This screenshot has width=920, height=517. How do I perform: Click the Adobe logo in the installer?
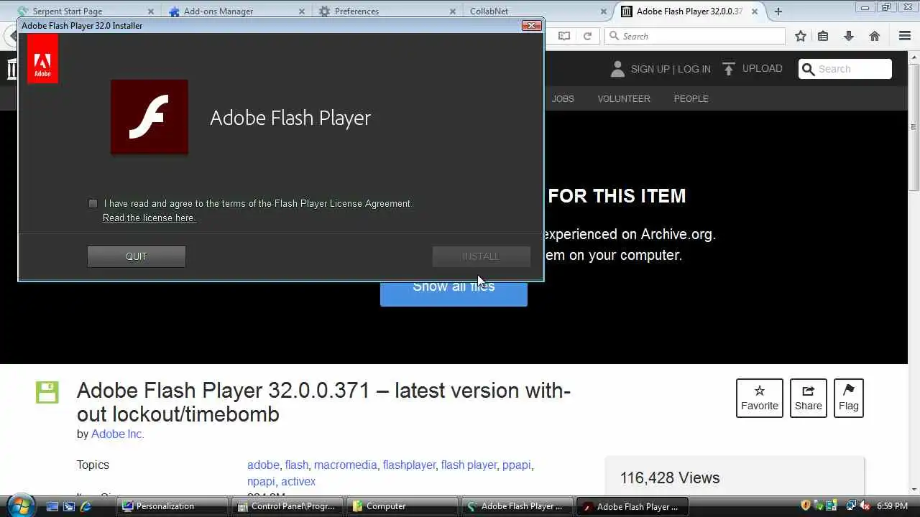42,59
